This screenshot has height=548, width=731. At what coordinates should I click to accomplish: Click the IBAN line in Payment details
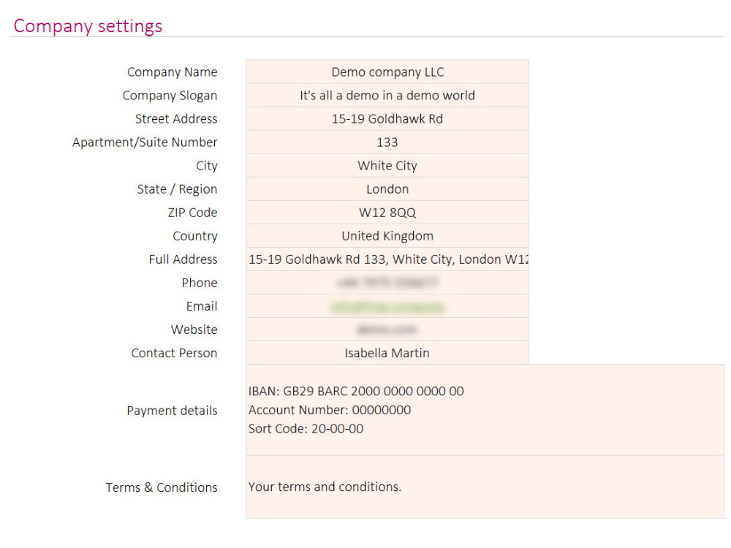pos(356,391)
